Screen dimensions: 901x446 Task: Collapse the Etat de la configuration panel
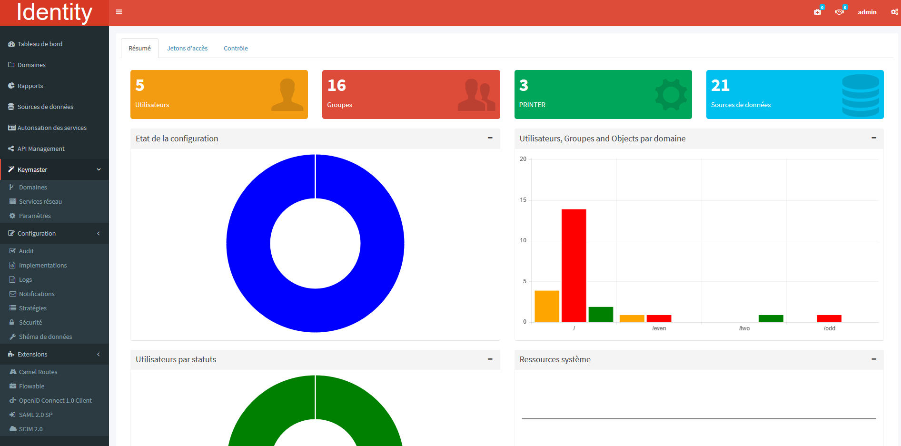point(490,138)
